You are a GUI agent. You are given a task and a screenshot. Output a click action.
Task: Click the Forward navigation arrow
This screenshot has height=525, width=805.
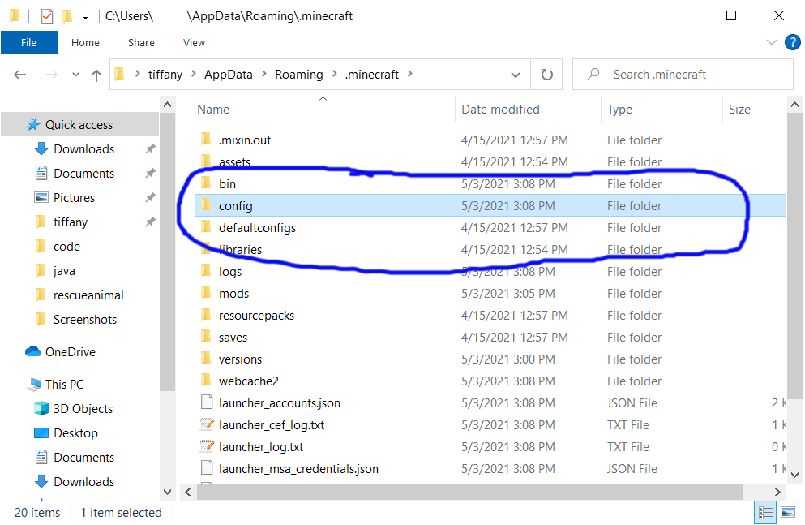click(x=51, y=75)
